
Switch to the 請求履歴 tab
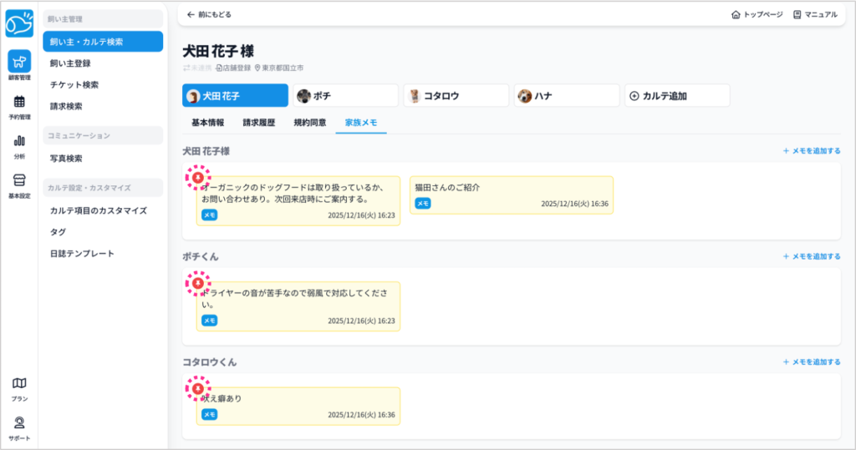258,123
